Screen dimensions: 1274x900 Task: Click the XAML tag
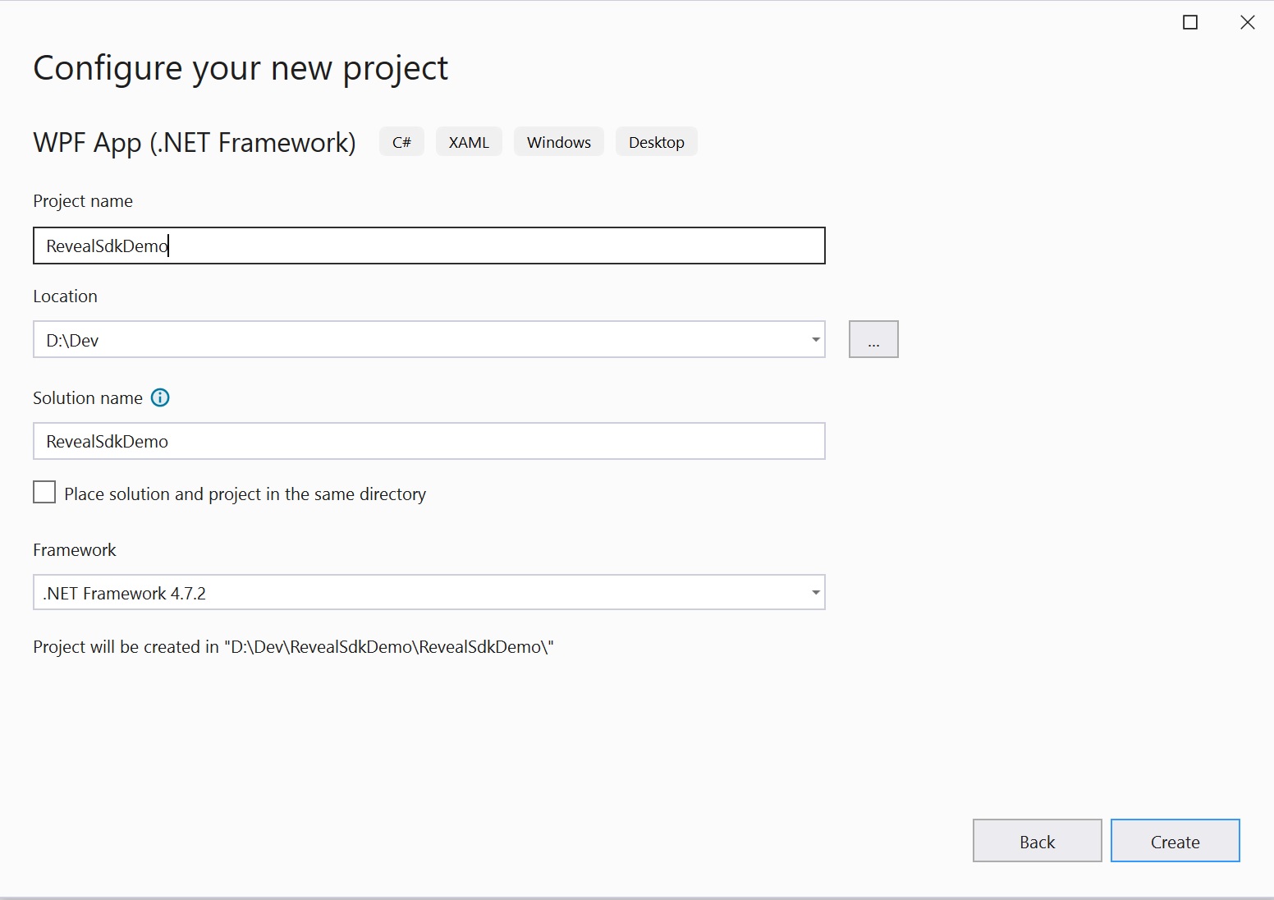[469, 142]
